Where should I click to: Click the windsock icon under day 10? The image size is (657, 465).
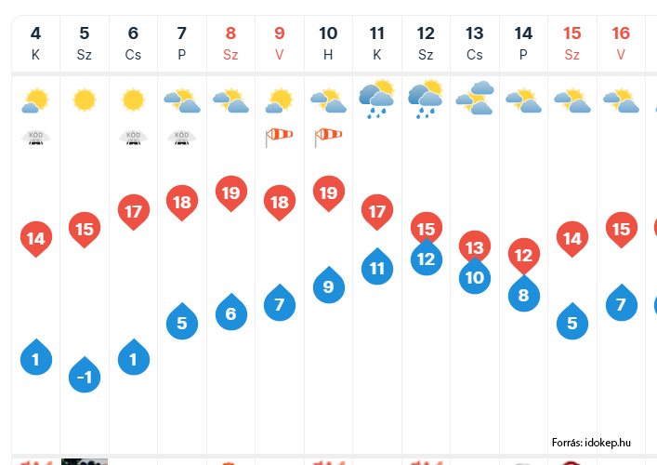click(x=328, y=137)
